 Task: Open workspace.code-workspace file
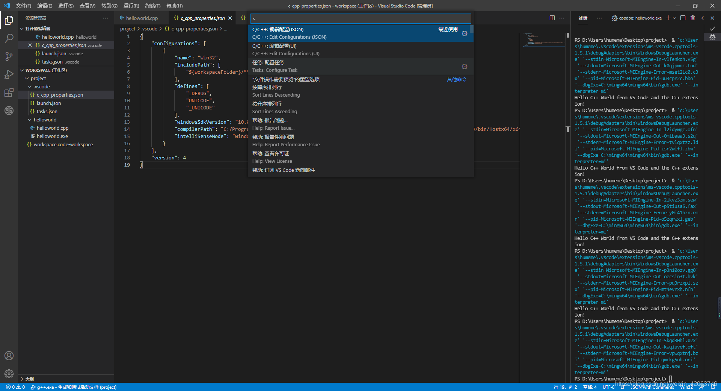66,144
